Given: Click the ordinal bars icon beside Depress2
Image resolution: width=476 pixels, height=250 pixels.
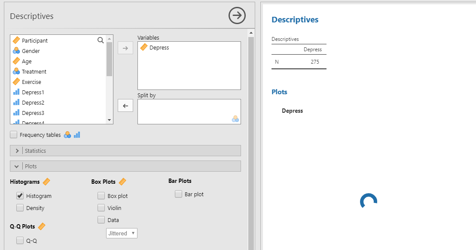Looking at the screenshot, I should pyautogui.click(x=16, y=102).
